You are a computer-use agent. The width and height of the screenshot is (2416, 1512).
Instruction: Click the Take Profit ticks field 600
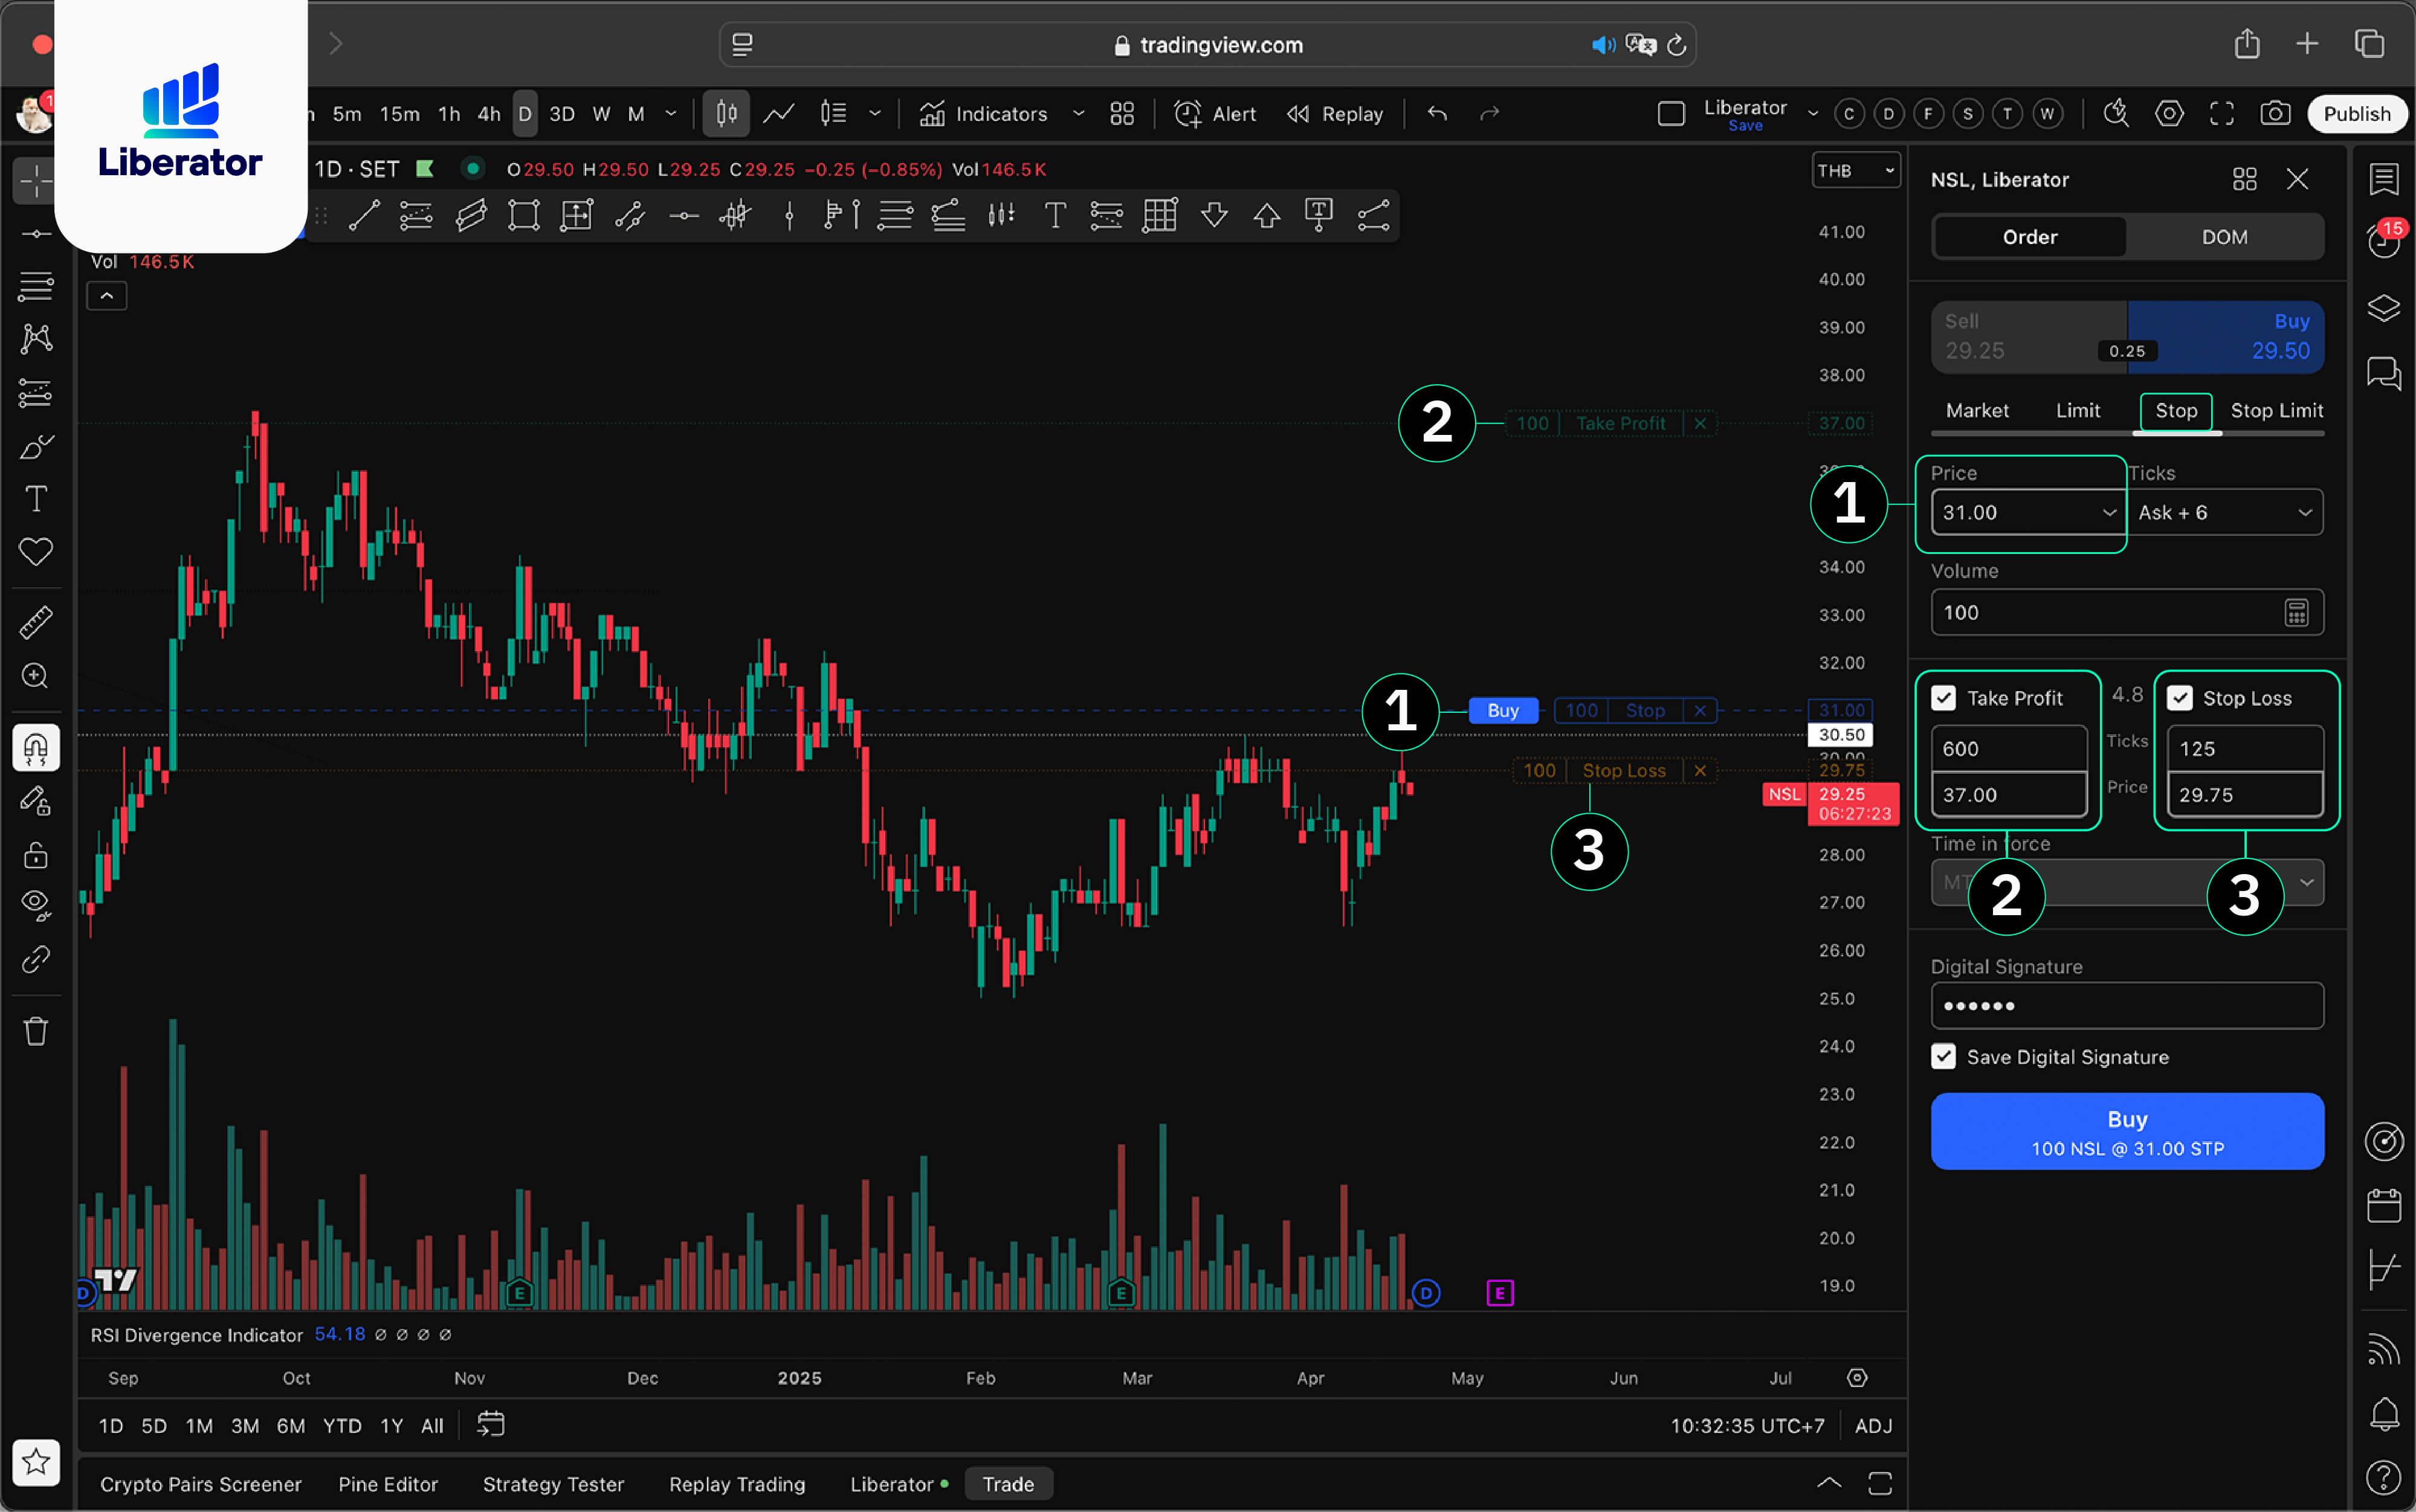pyautogui.click(x=2008, y=748)
